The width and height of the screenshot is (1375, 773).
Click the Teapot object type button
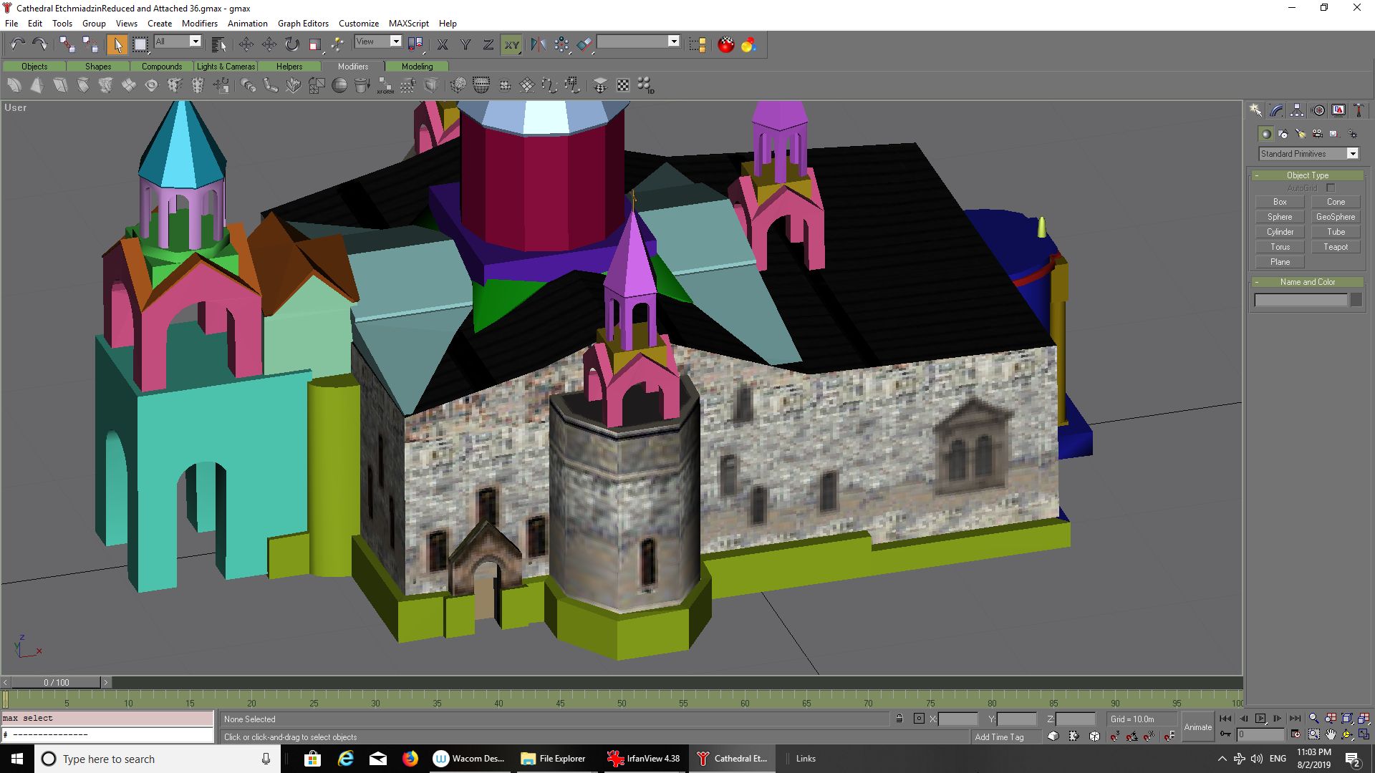pos(1335,247)
